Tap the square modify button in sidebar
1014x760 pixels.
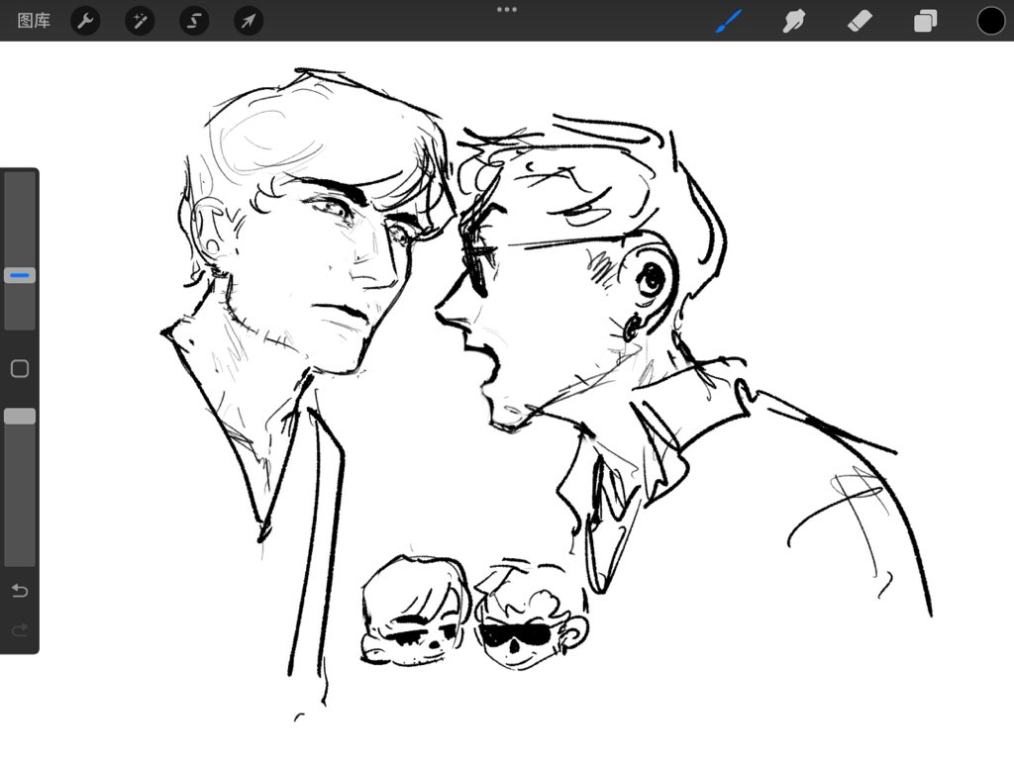point(20,368)
